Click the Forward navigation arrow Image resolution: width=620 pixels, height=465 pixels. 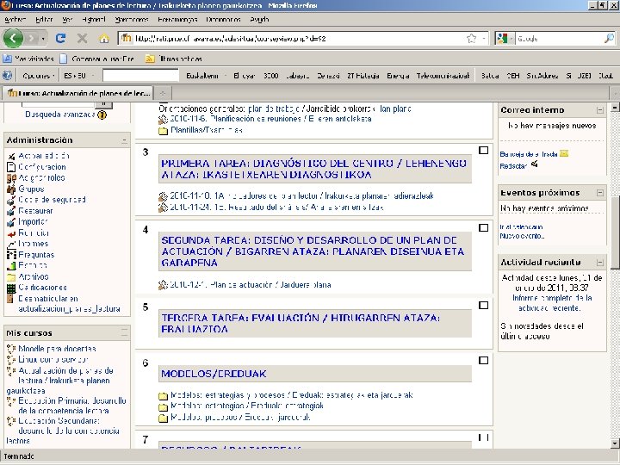(x=32, y=39)
